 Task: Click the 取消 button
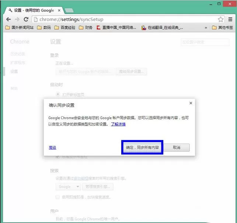(x=177, y=147)
